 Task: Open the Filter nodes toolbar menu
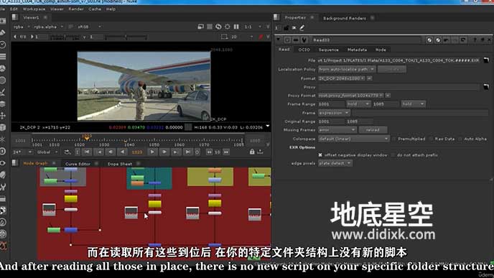[3, 80]
